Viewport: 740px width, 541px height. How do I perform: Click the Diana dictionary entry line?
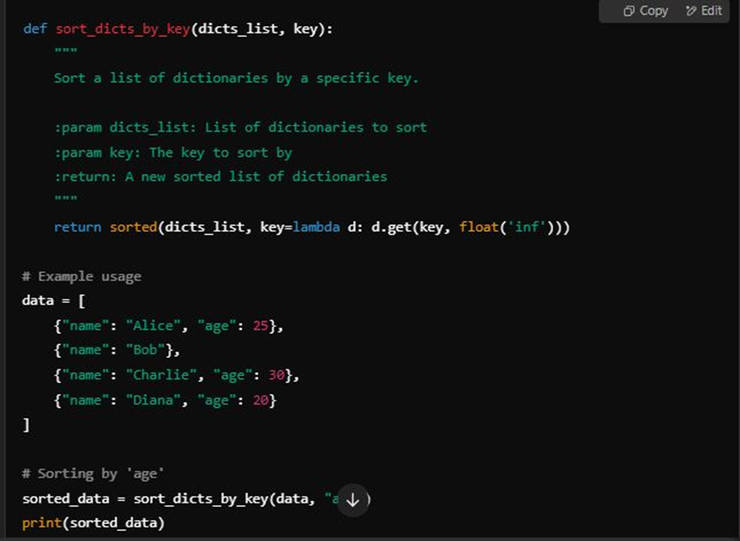pos(165,401)
